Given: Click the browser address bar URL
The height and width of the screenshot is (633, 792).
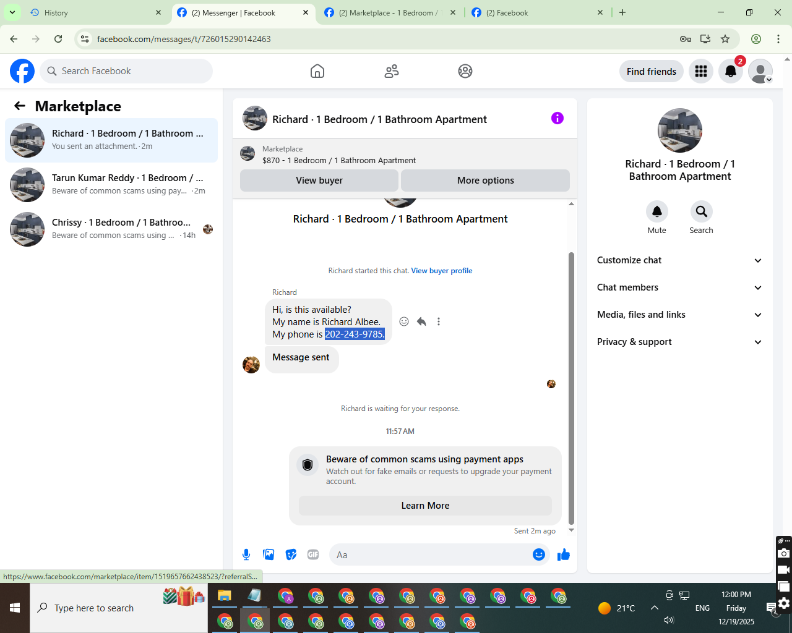Looking at the screenshot, I should 184,39.
